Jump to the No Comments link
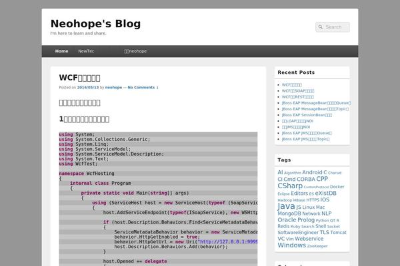Viewport: 400px width, 266px height. [143, 87]
